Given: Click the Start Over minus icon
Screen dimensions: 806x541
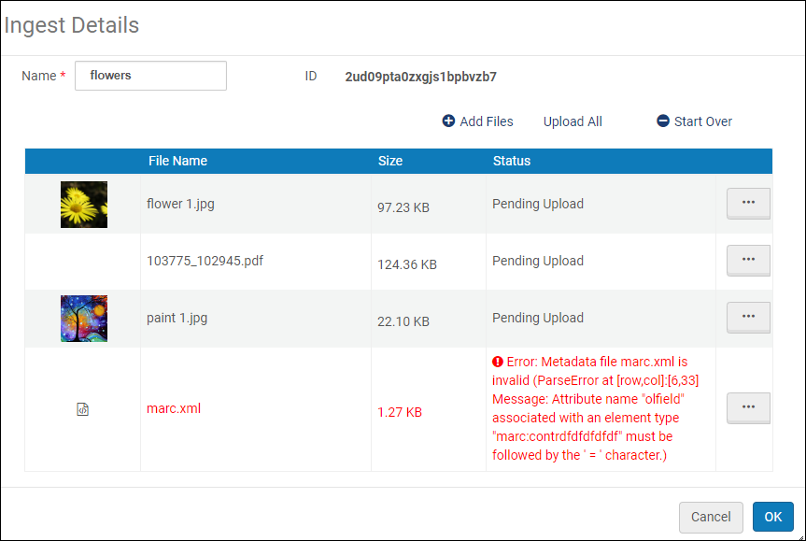Looking at the screenshot, I should [663, 121].
